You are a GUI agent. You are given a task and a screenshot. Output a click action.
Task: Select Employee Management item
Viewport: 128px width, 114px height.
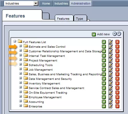point(45,97)
